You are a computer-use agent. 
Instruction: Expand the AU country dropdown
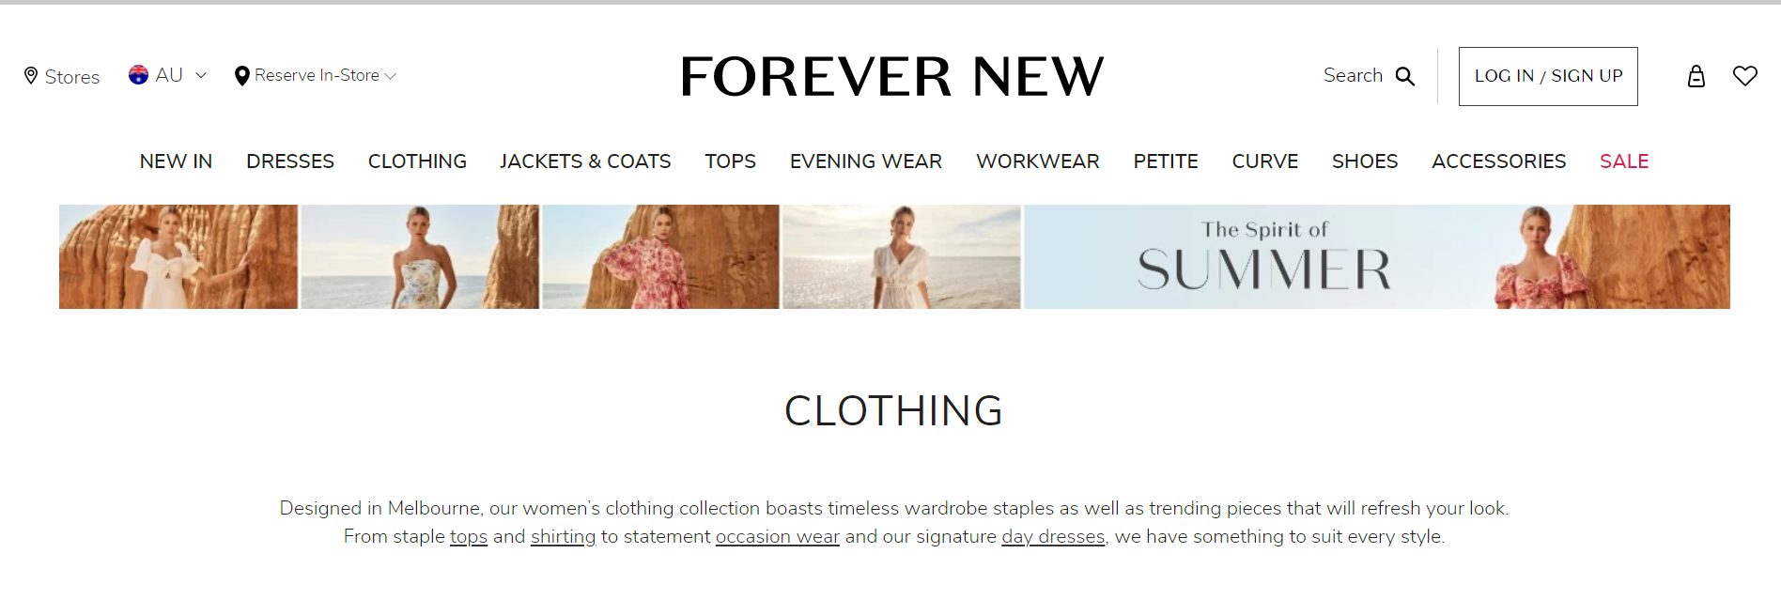200,75
